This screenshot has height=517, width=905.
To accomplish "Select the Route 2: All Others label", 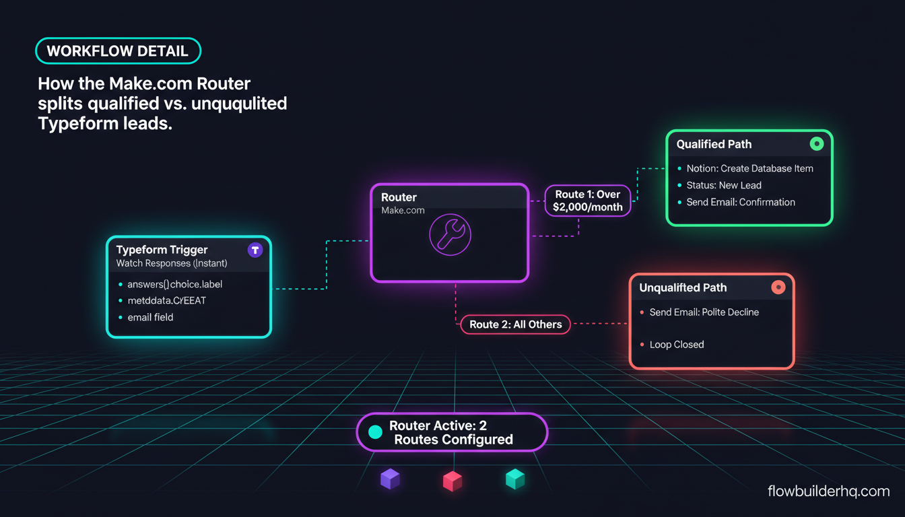I will [515, 324].
